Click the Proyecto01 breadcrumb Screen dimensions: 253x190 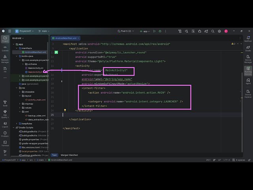pos(9,160)
